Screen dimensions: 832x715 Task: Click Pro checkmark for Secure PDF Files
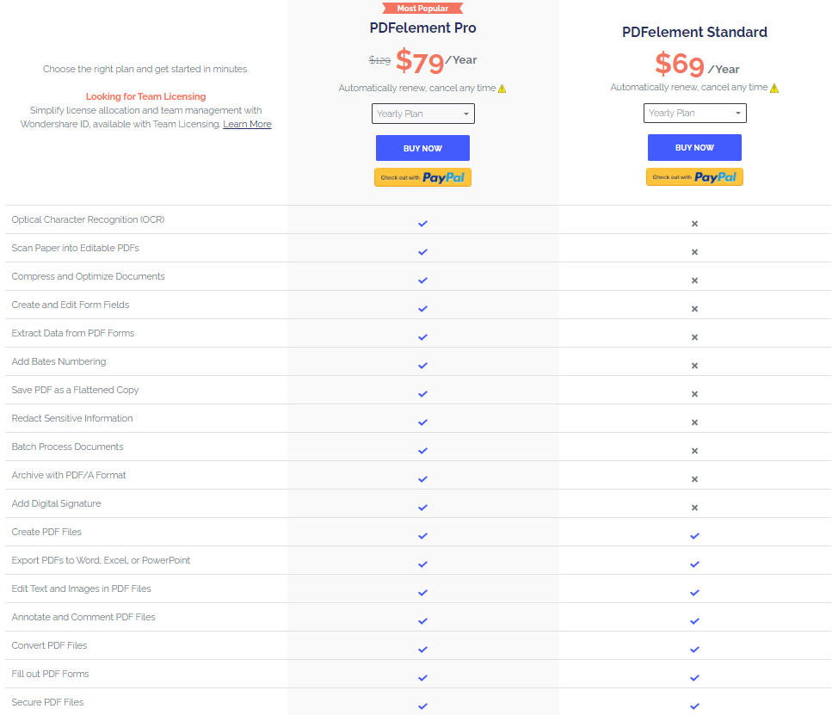coord(422,706)
